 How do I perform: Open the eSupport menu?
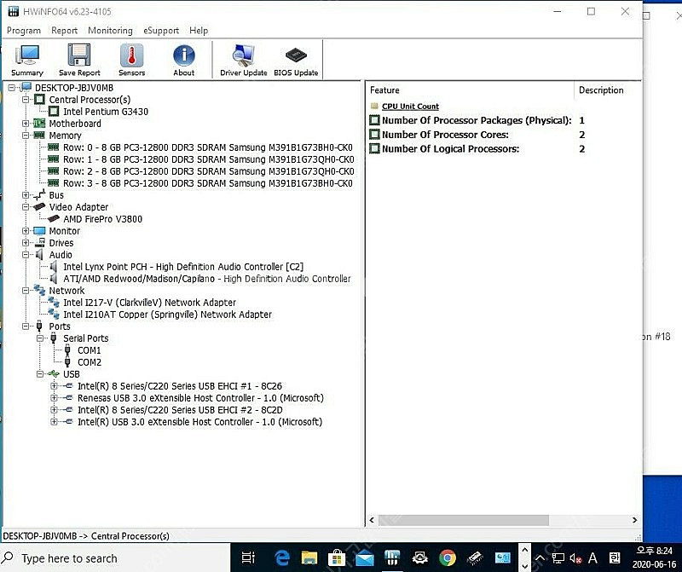pos(161,31)
